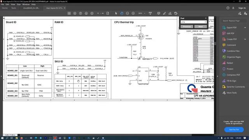249x140 pixels.
Task: Open the View menu
Action: (13, 4)
